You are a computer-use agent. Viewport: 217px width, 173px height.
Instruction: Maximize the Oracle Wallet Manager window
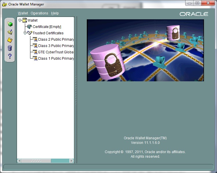[x=197, y=3]
